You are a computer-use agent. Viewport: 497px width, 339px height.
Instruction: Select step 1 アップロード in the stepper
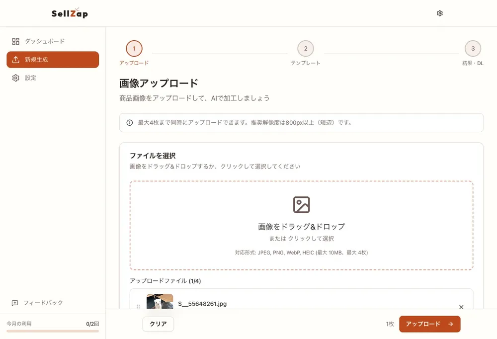point(133,49)
